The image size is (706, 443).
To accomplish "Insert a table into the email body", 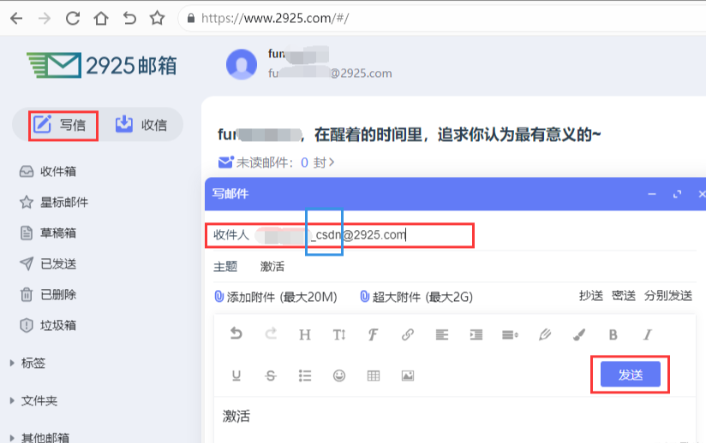I will click(x=374, y=375).
